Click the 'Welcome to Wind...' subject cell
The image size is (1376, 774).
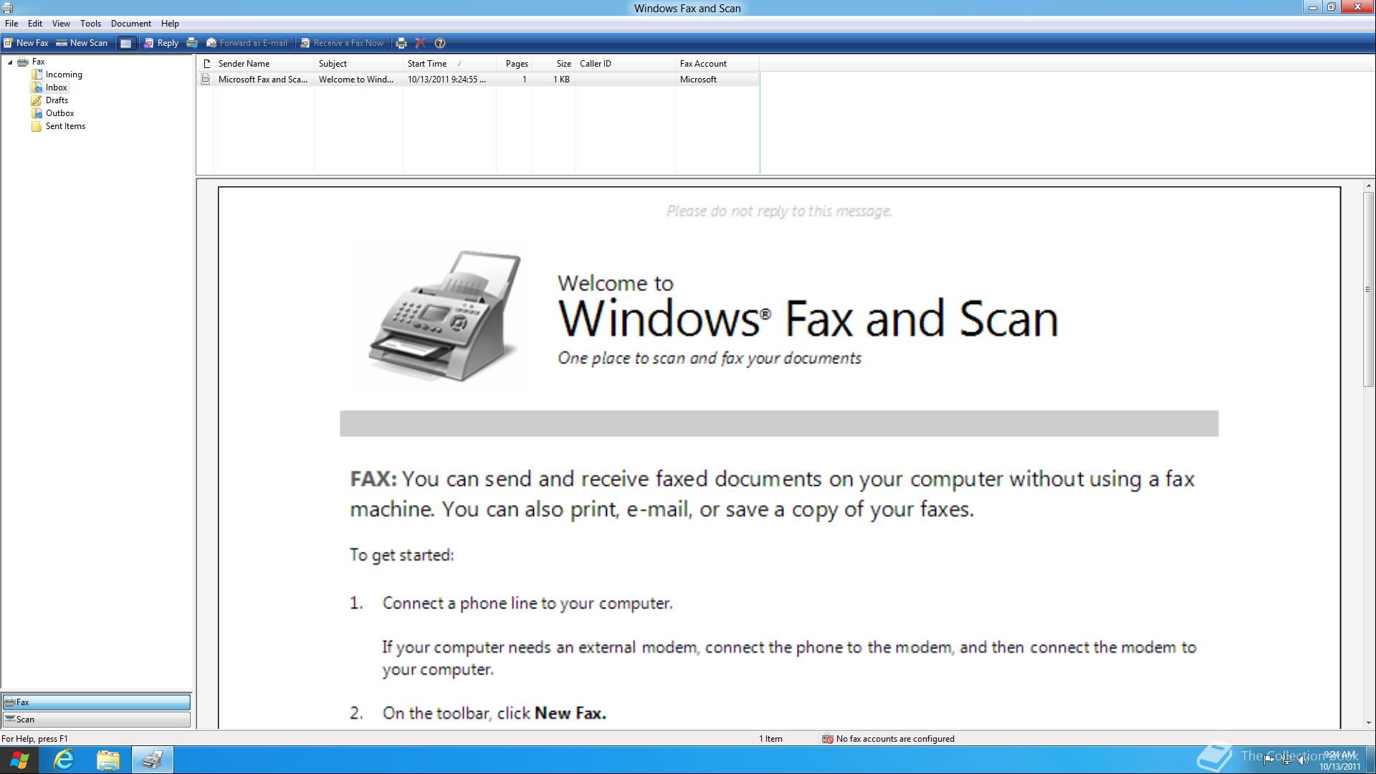tap(356, 80)
